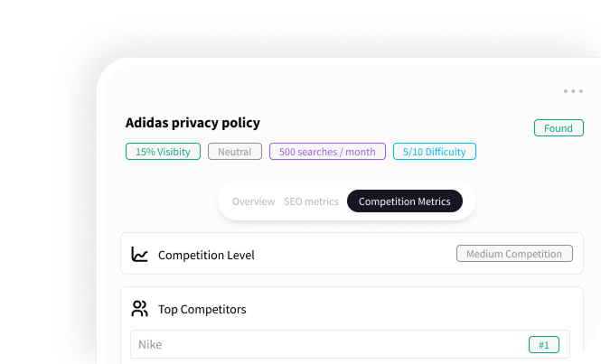Select the 15% Visibility tag

click(163, 152)
